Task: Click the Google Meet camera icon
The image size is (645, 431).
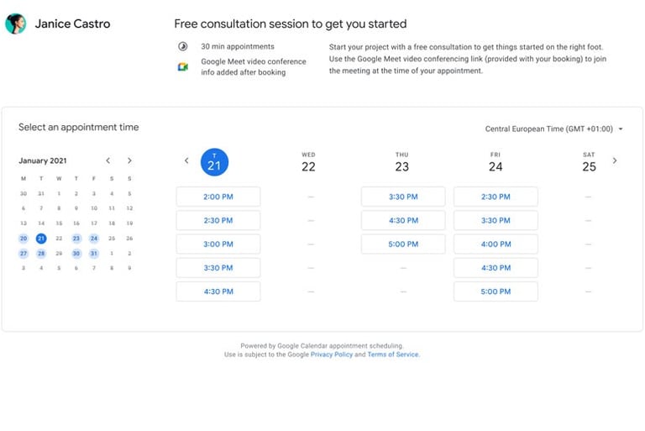Action: pyautogui.click(x=182, y=67)
